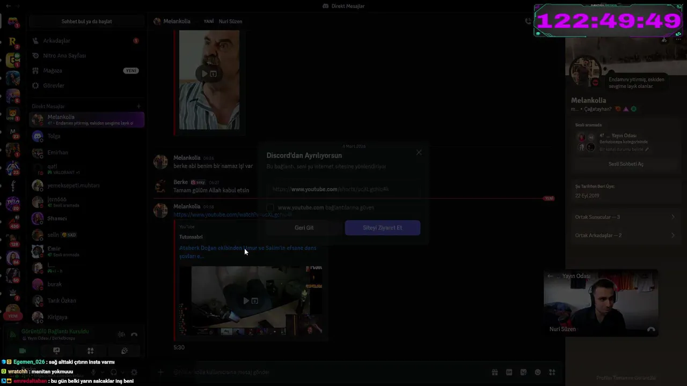Viewport: 687px width, 386px height.
Task: Open soundboard in voice panel
Action: tap(124, 351)
